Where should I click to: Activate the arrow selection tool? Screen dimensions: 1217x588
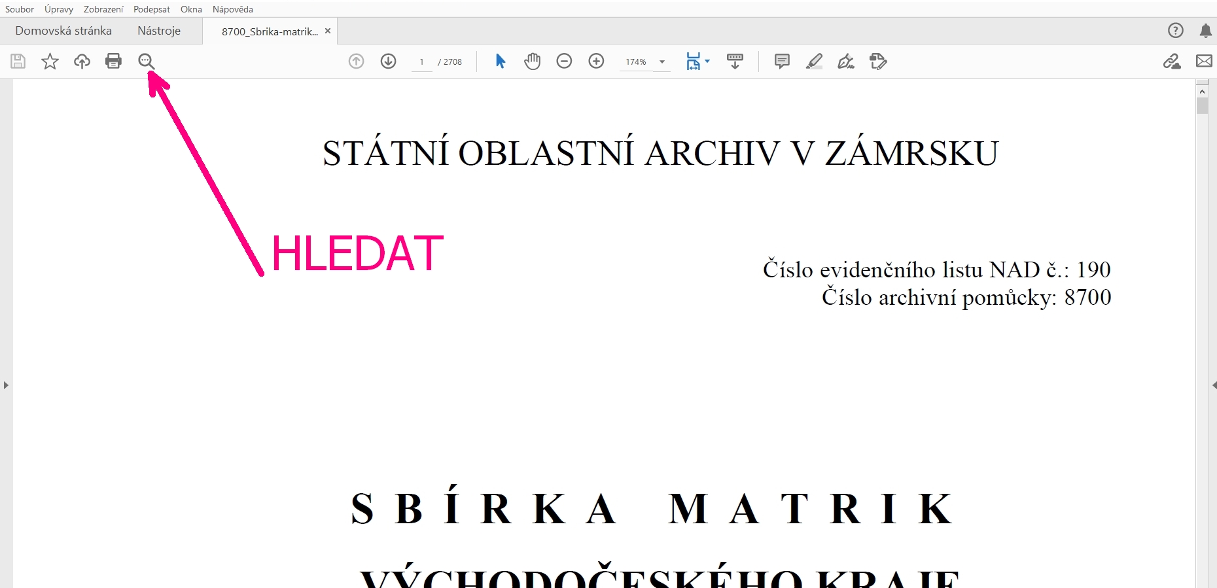[501, 61]
